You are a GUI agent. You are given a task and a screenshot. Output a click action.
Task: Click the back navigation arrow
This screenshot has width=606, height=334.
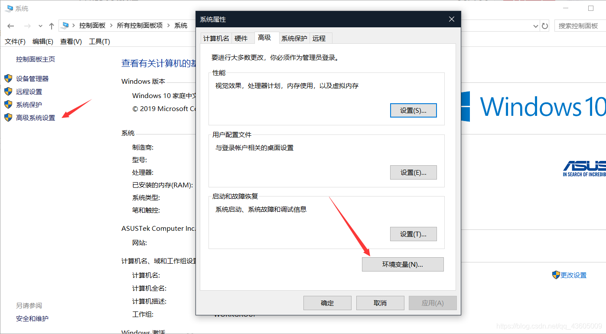pyautogui.click(x=10, y=25)
